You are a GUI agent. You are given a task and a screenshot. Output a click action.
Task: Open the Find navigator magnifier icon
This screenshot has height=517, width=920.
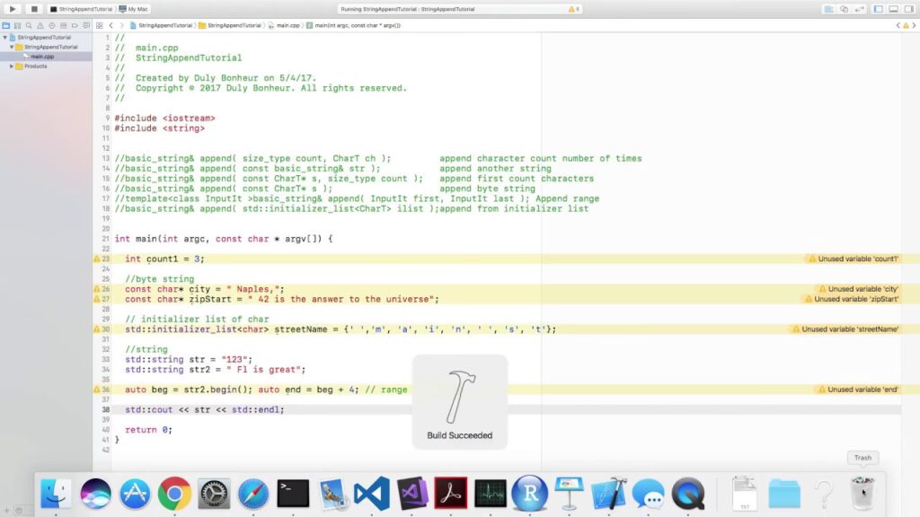coord(29,26)
